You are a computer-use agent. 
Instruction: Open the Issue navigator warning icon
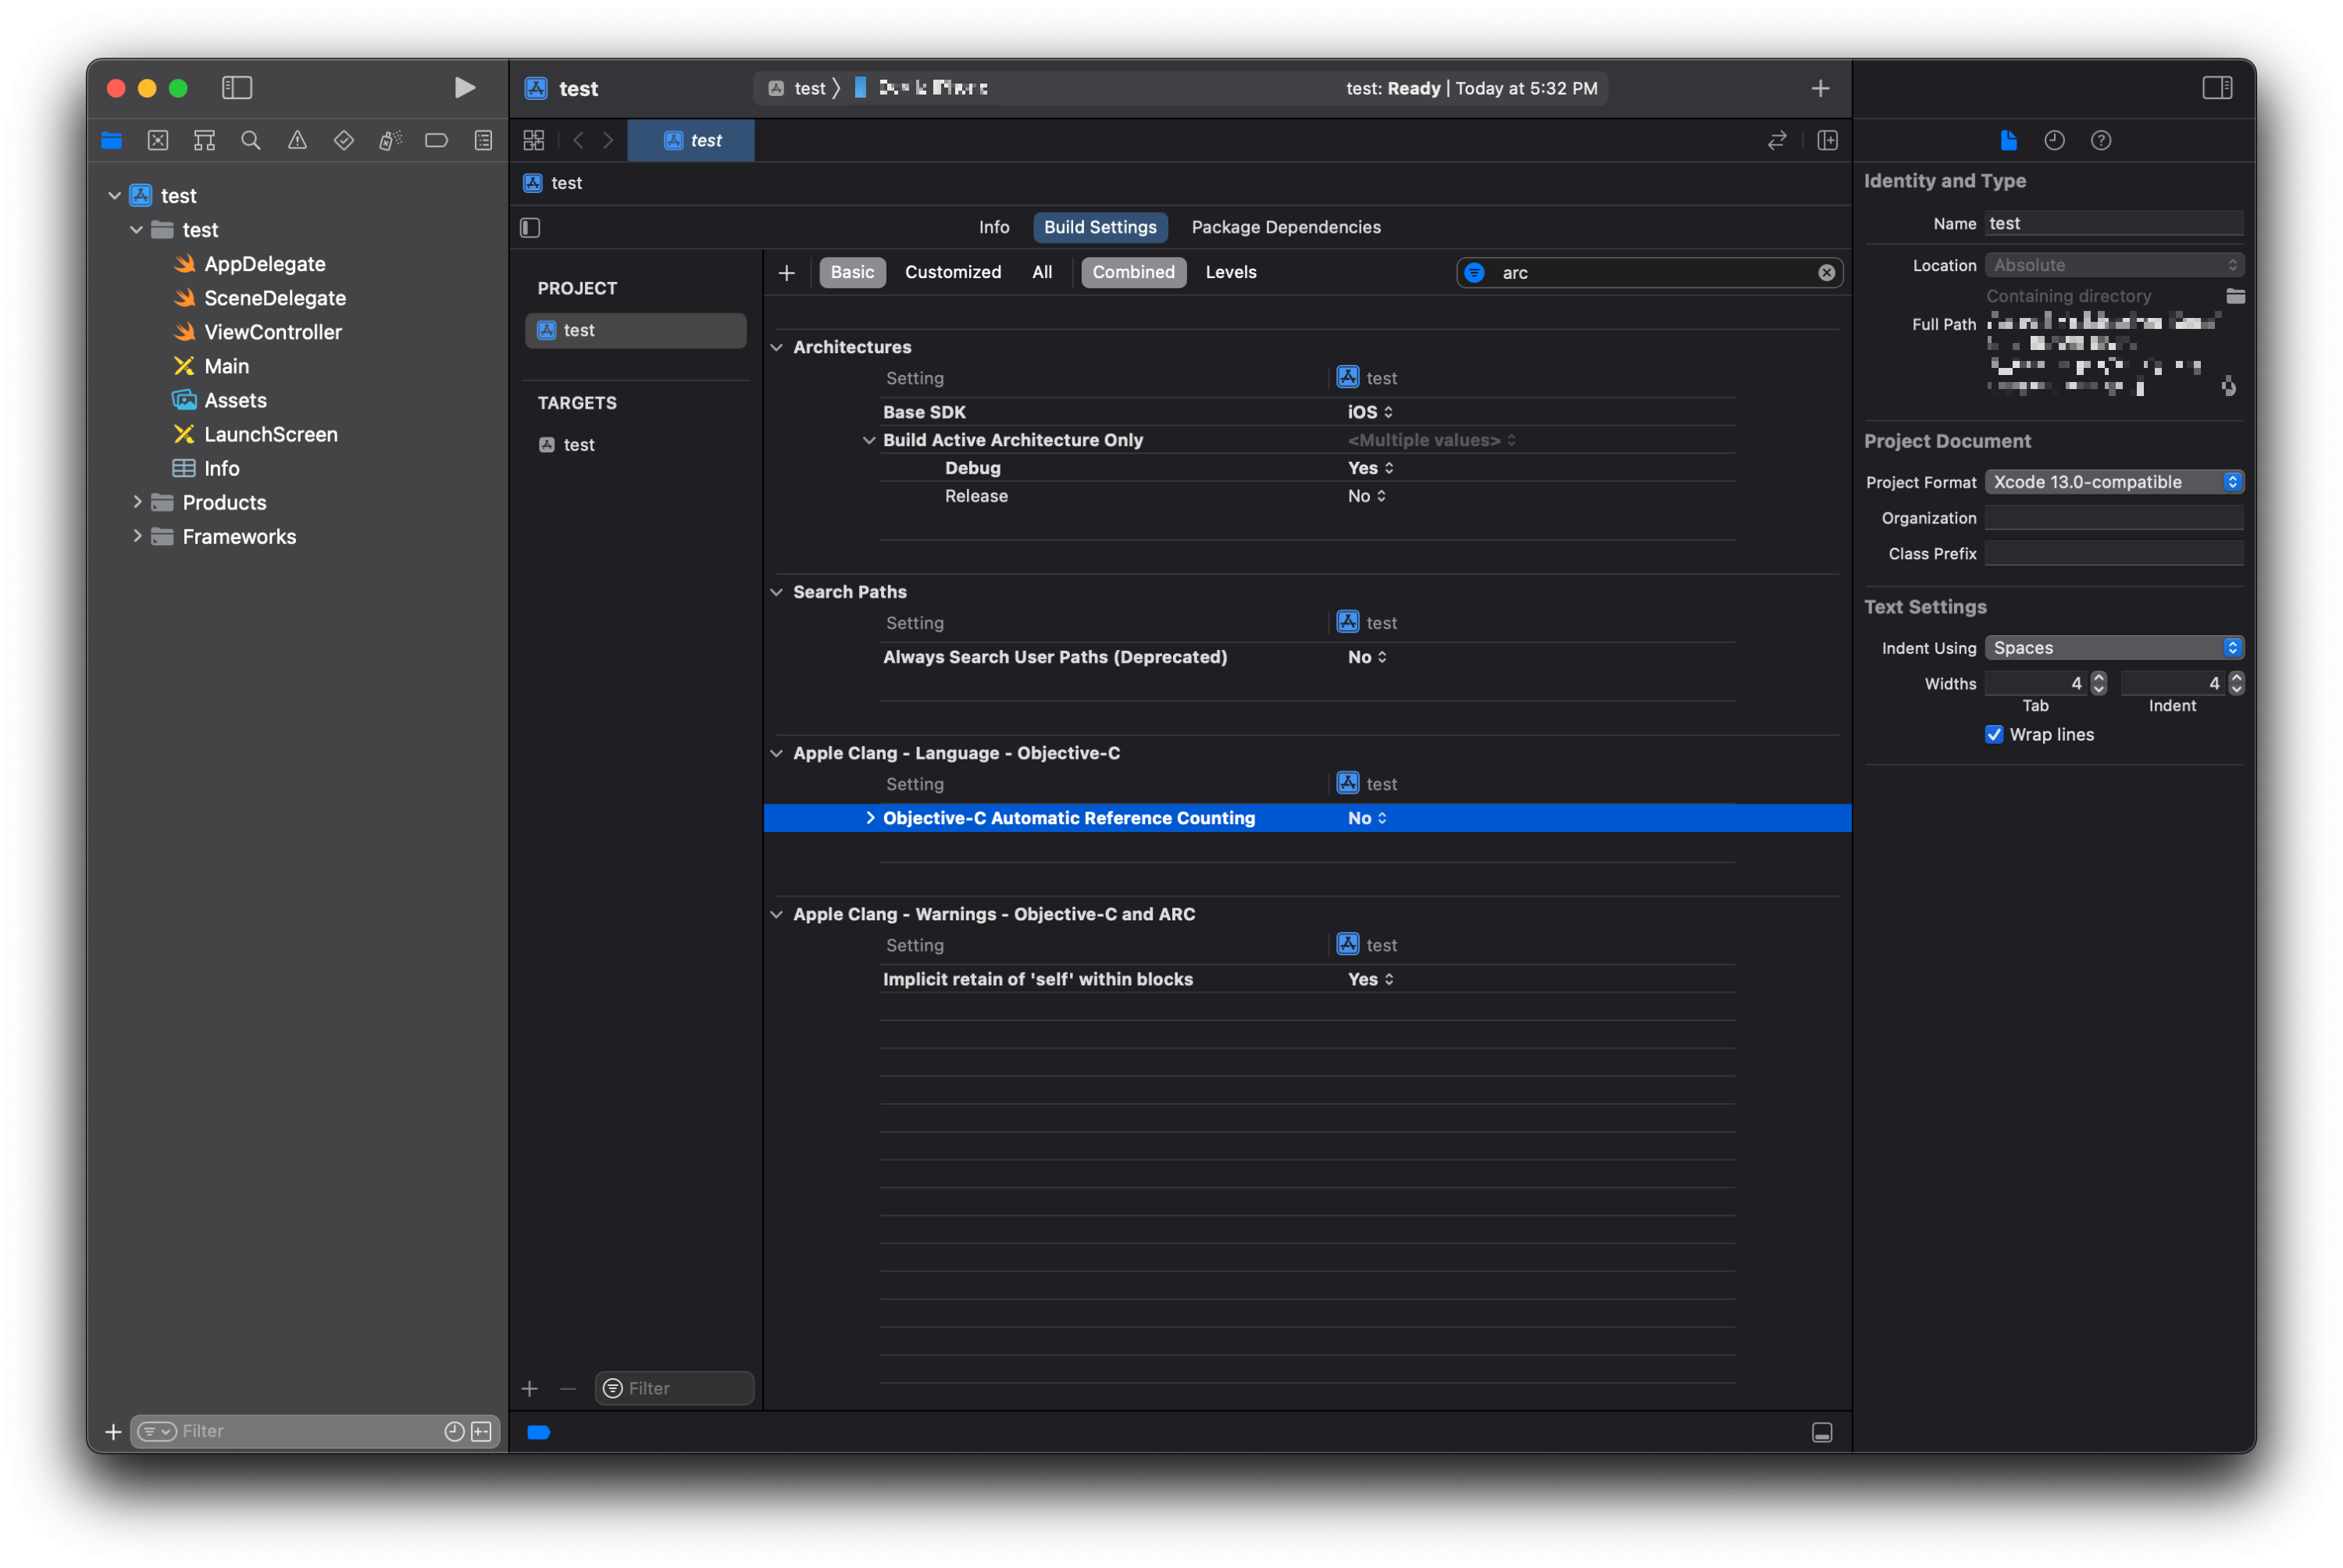click(x=298, y=141)
